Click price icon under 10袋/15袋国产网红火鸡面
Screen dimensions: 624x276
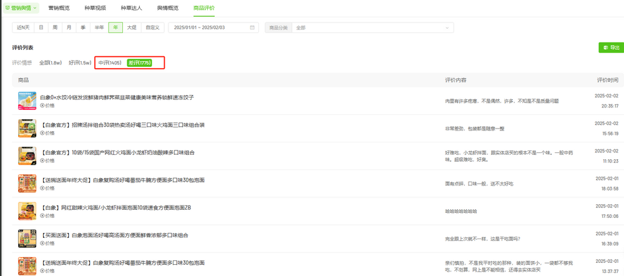point(42,160)
